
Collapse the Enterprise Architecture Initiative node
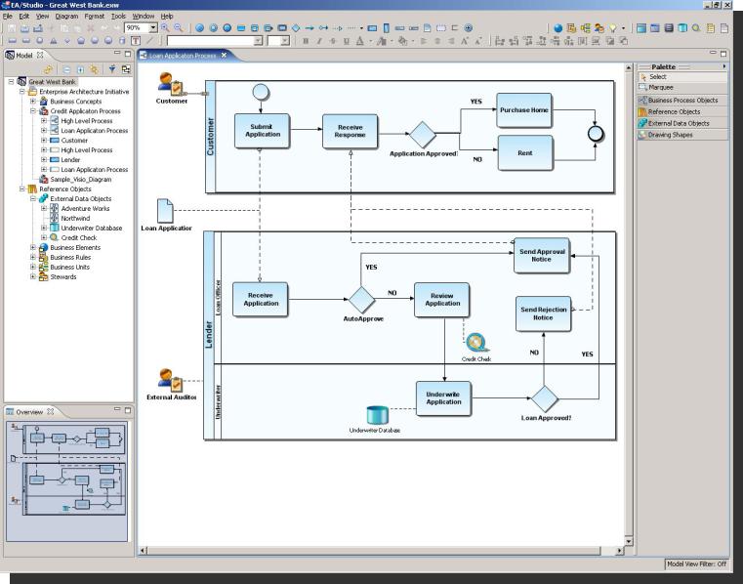(x=21, y=92)
